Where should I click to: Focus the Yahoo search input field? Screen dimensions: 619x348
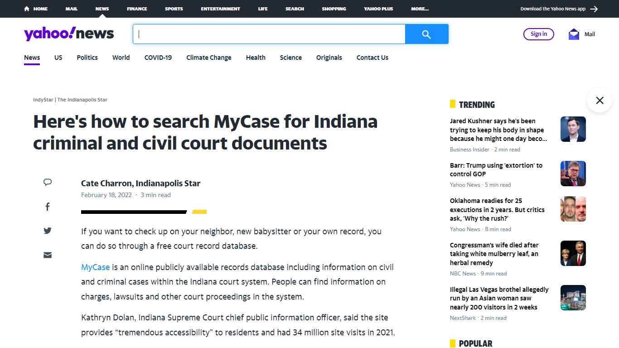pyautogui.click(x=269, y=34)
